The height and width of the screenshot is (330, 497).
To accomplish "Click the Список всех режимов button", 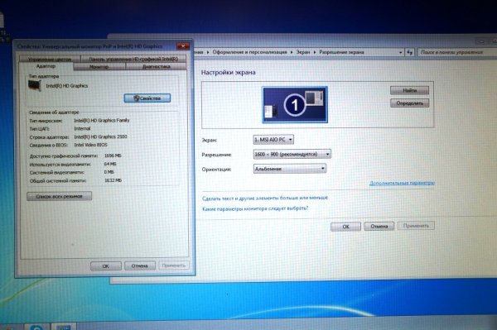I will click(60, 197).
